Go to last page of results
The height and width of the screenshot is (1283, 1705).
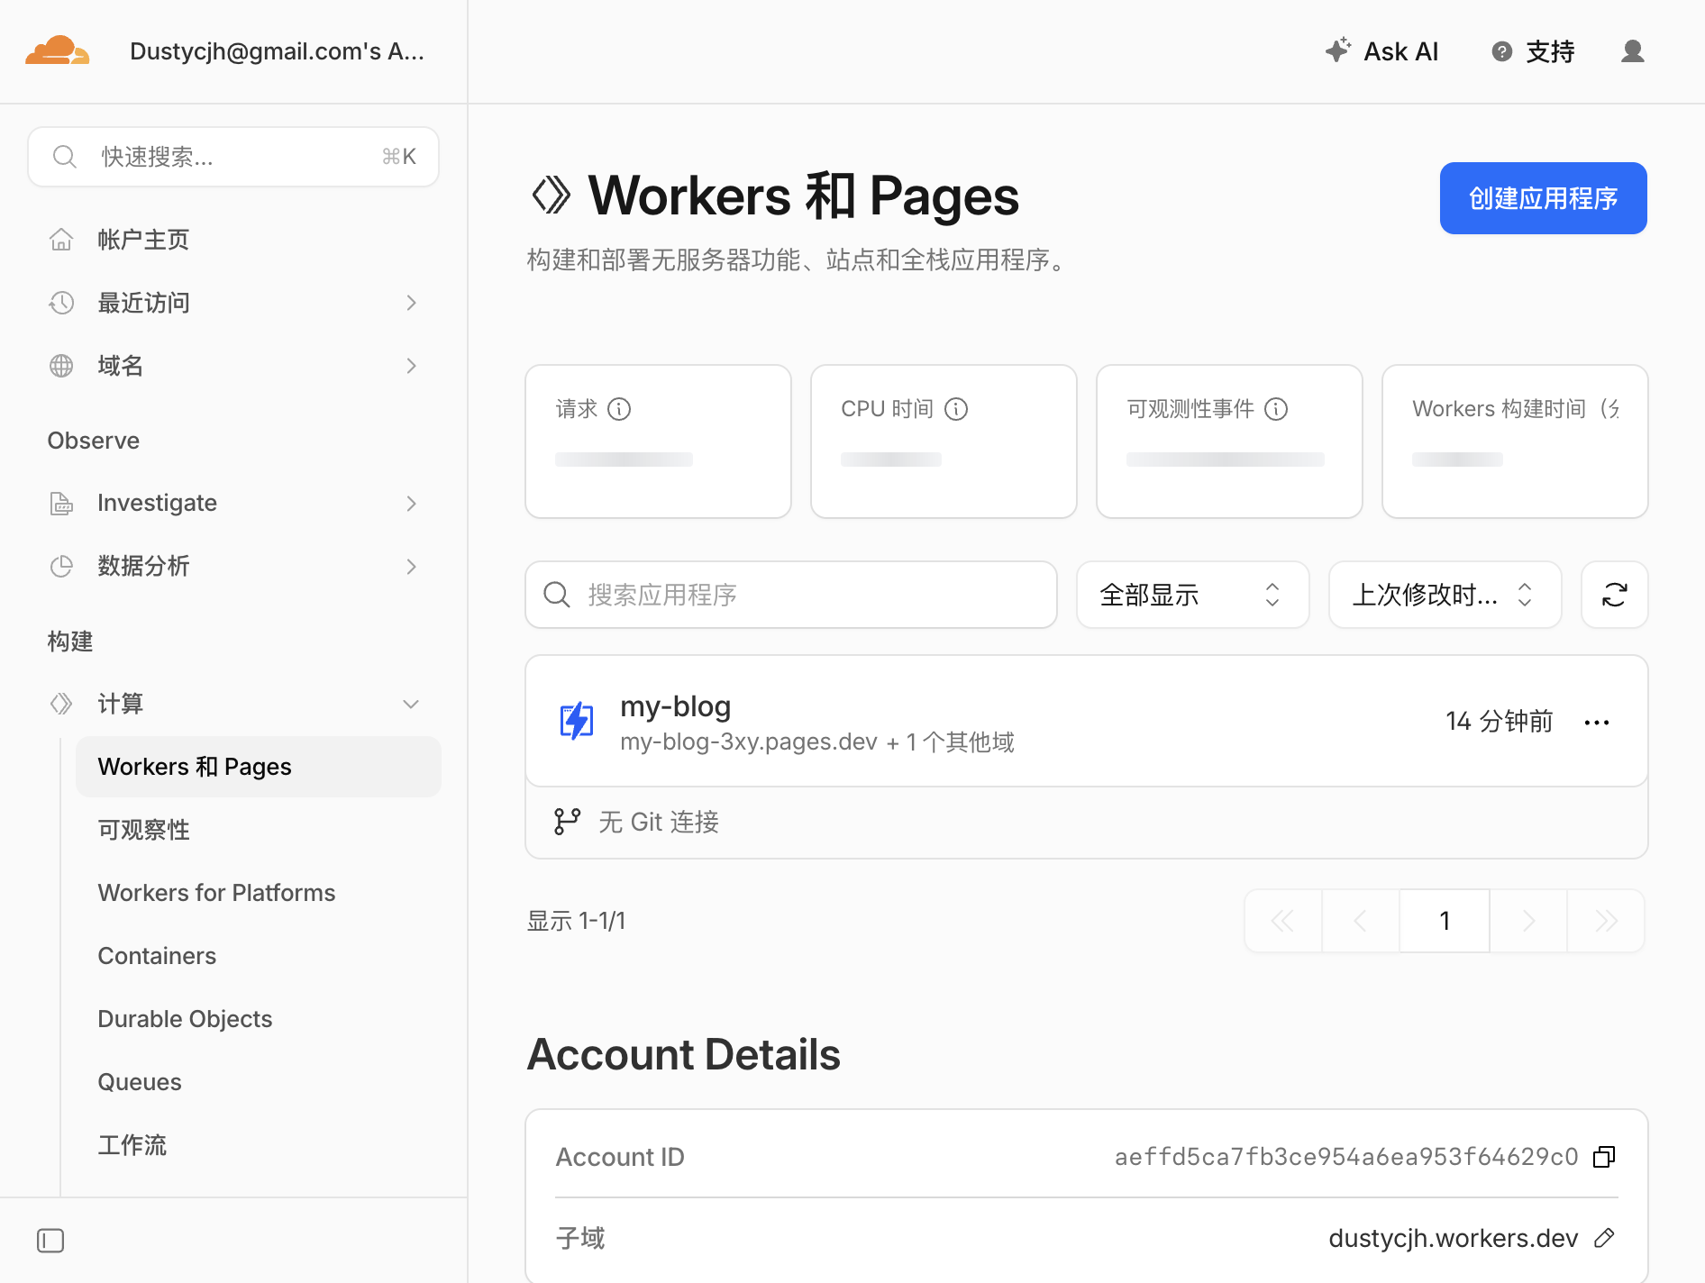click(x=1606, y=921)
